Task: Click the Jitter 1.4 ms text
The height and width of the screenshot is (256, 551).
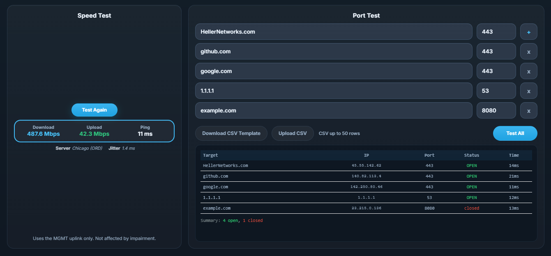Action: pos(122,148)
